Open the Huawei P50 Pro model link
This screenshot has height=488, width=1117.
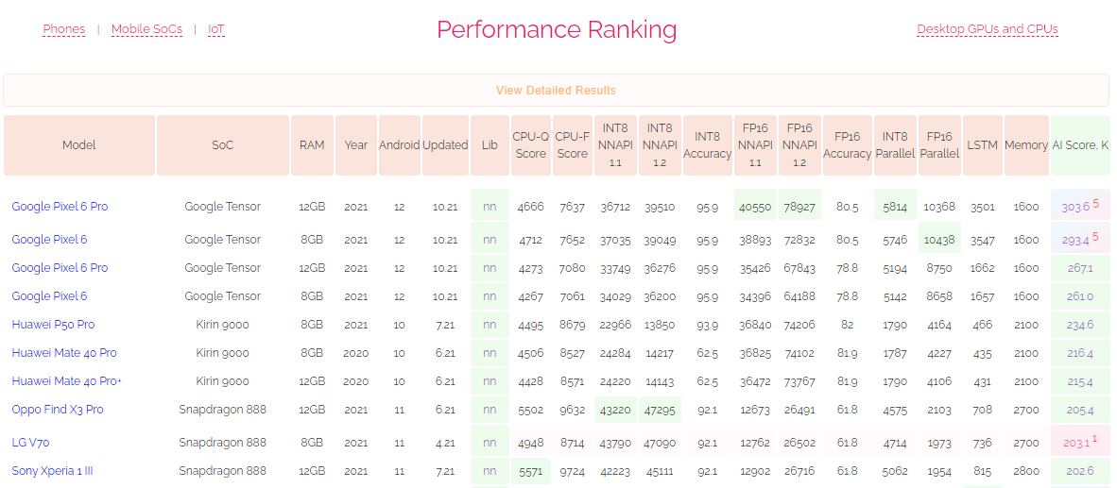tap(53, 325)
